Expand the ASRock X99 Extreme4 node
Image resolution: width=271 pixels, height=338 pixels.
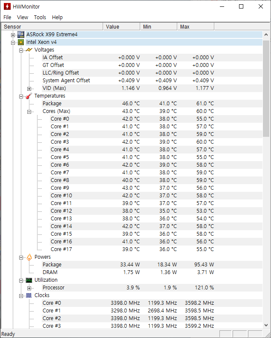pyautogui.click(x=13, y=35)
